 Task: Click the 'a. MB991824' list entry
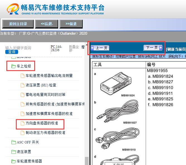click(x=160, y=76)
